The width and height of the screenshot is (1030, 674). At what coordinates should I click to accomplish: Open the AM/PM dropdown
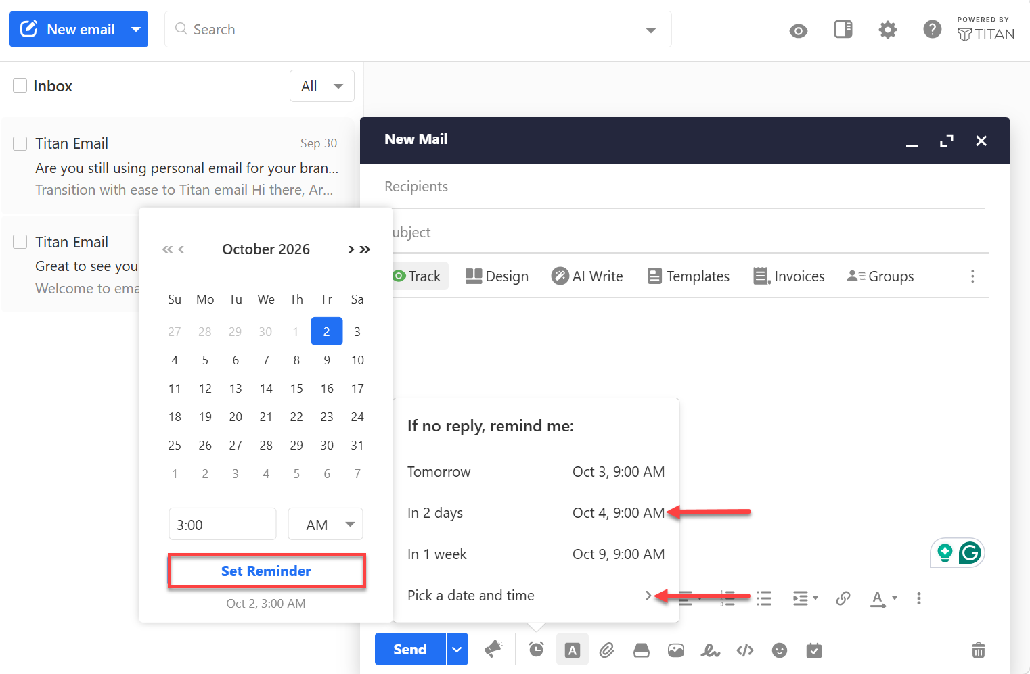[326, 525]
